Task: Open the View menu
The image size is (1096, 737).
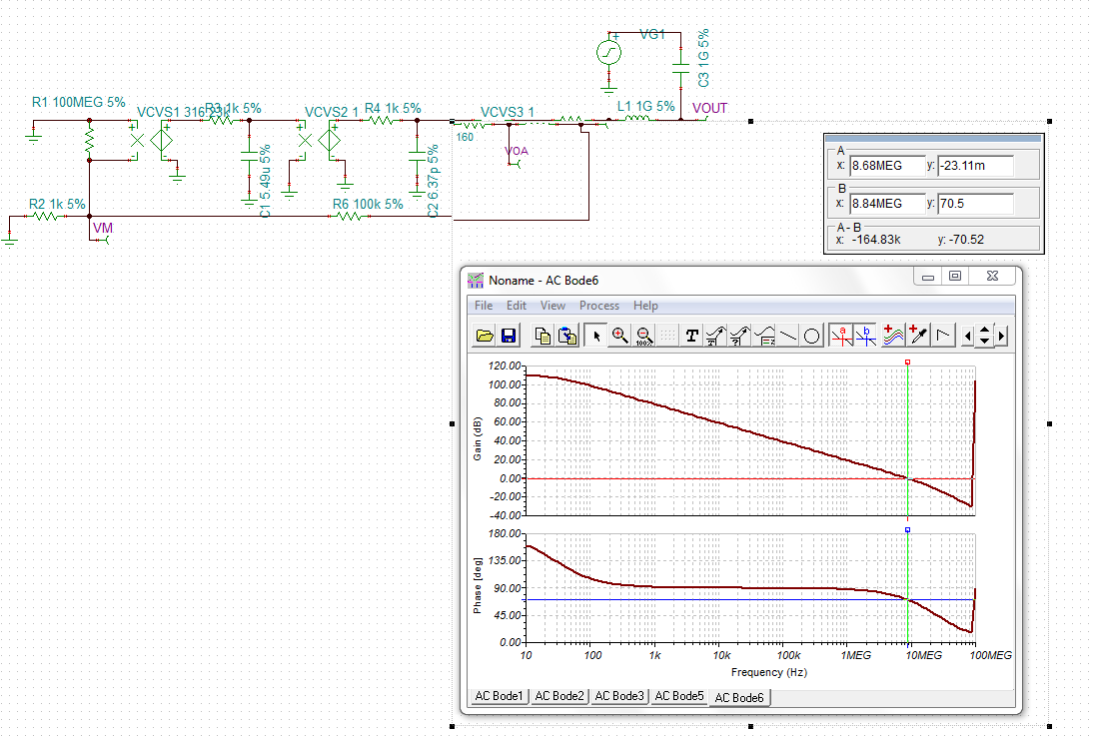Action: coord(552,306)
